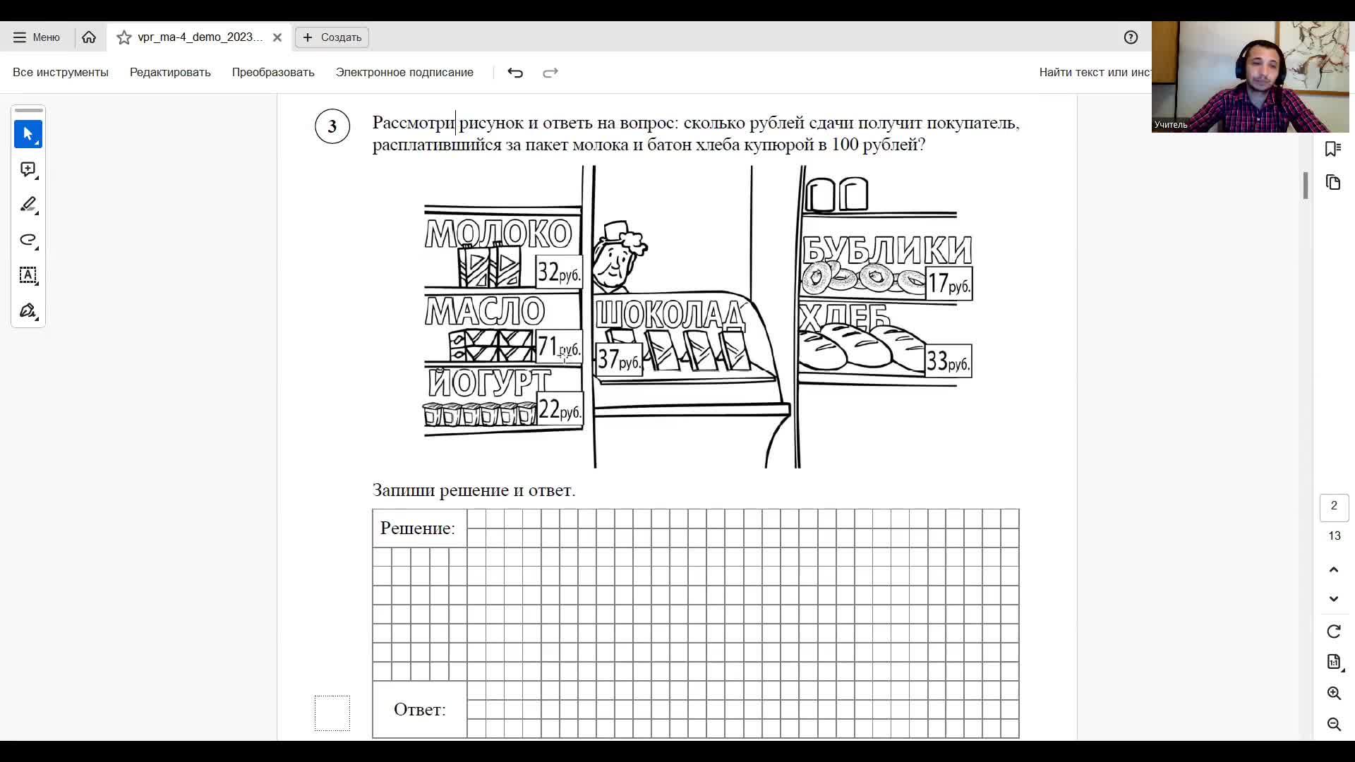The height and width of the screenshot is (762, 1355).
Task: Switch to the vpr_ma-4_demo_2023 tab
Action: tap(200, 37)
